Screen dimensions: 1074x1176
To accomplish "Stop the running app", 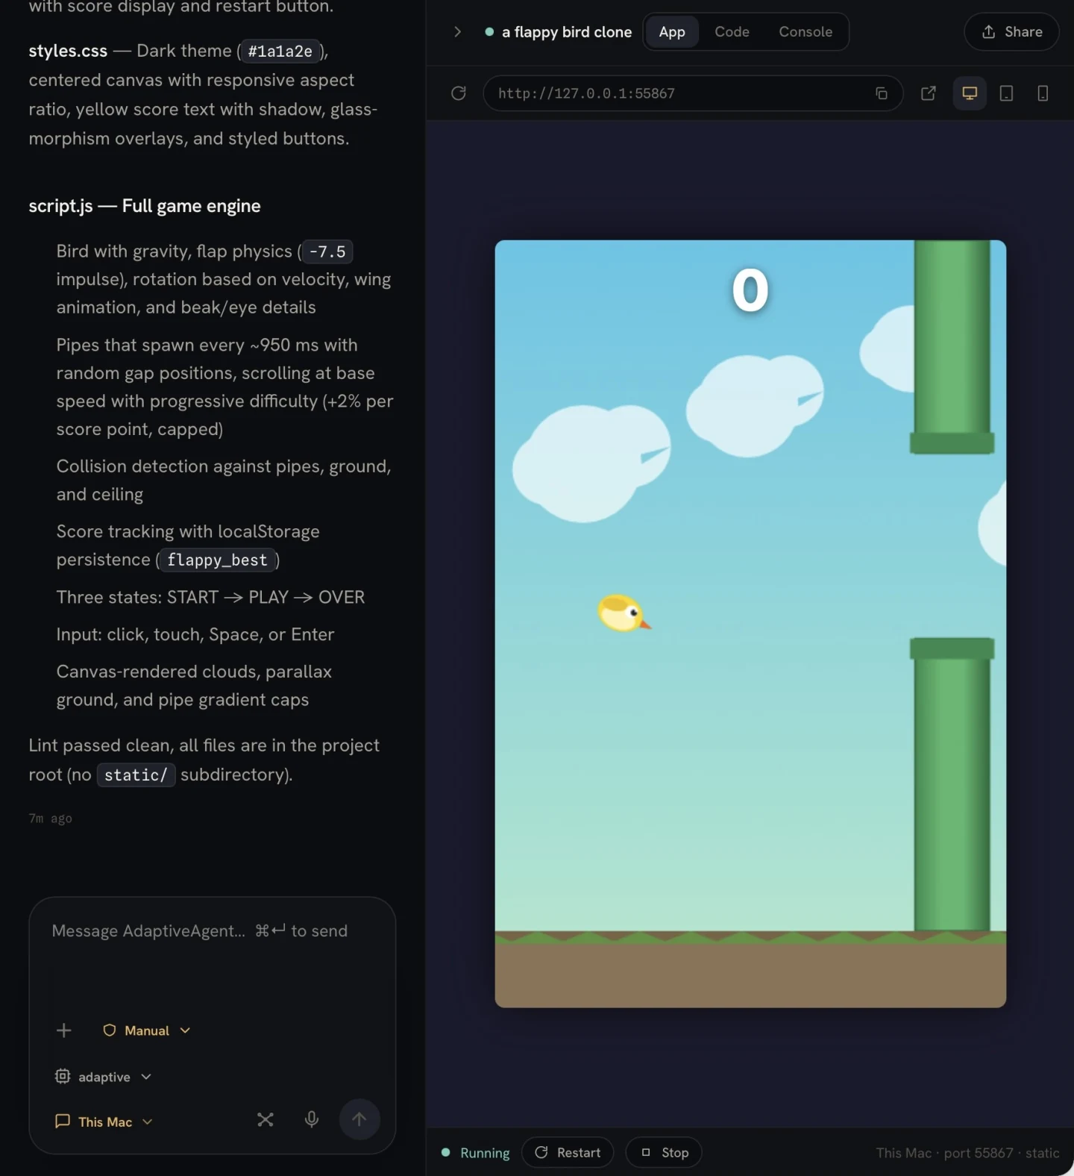I will 664,1153.
